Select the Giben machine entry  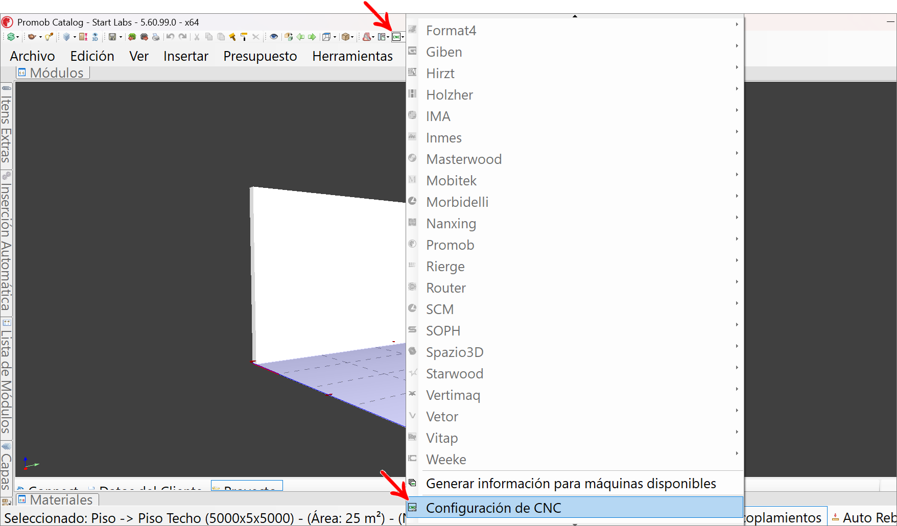point(575,52)
